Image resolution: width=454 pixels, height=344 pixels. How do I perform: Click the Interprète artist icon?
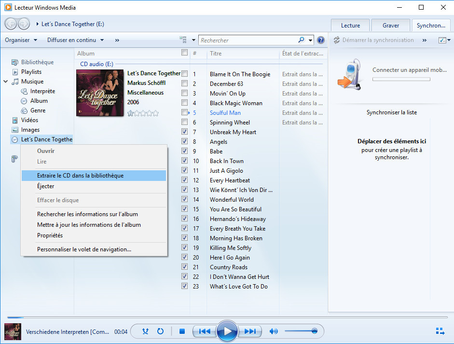[24, 91]
